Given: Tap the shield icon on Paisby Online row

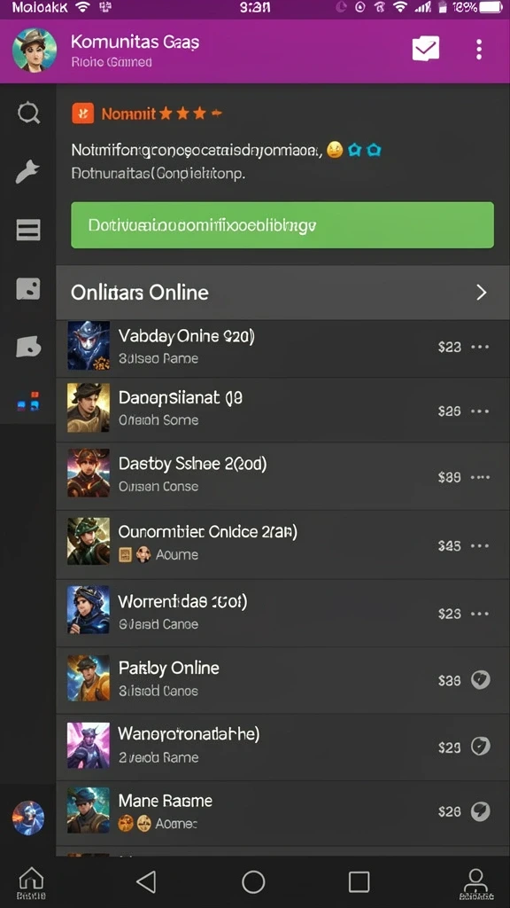Looking at the screenshot, I should (481, 680).
